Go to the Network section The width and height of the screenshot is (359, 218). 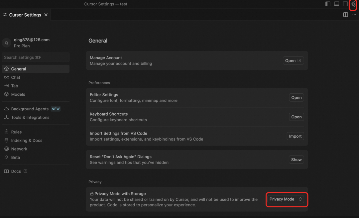coord(36,149)
